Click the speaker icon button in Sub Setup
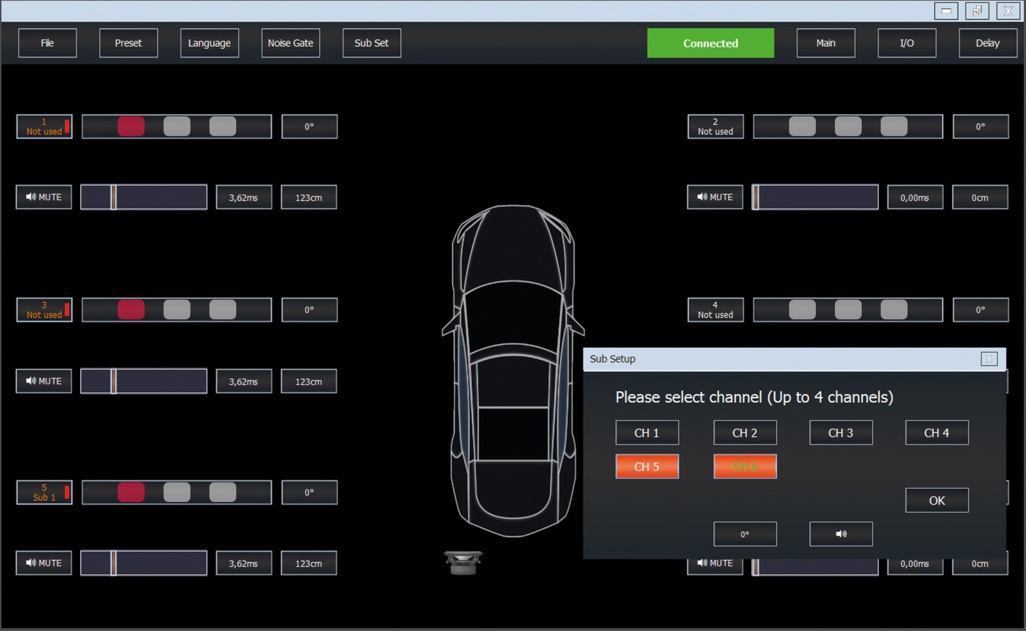 tap(841, 534)
